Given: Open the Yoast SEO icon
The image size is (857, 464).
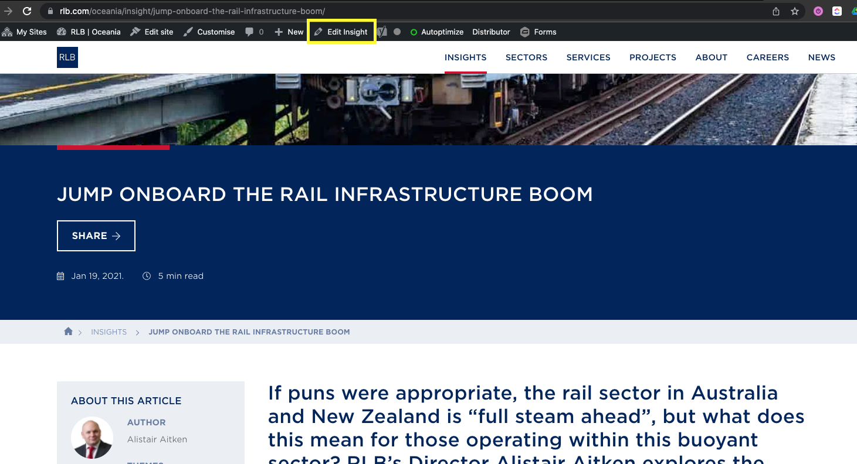Looking at the screenshot, I should (x=382, y=32).
